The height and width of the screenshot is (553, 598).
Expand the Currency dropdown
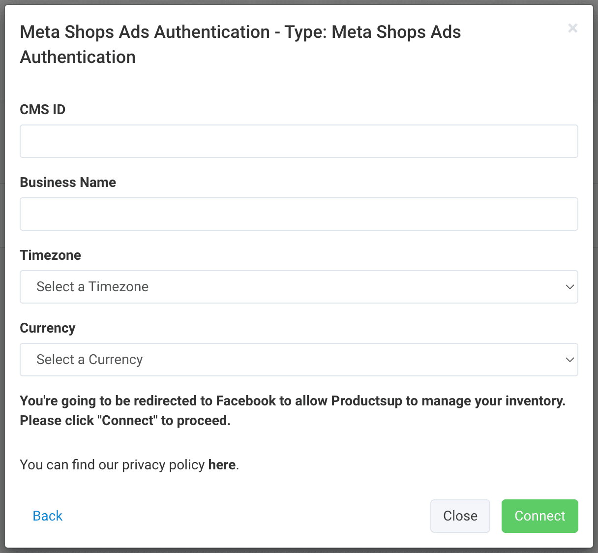(x=299, y=360)
